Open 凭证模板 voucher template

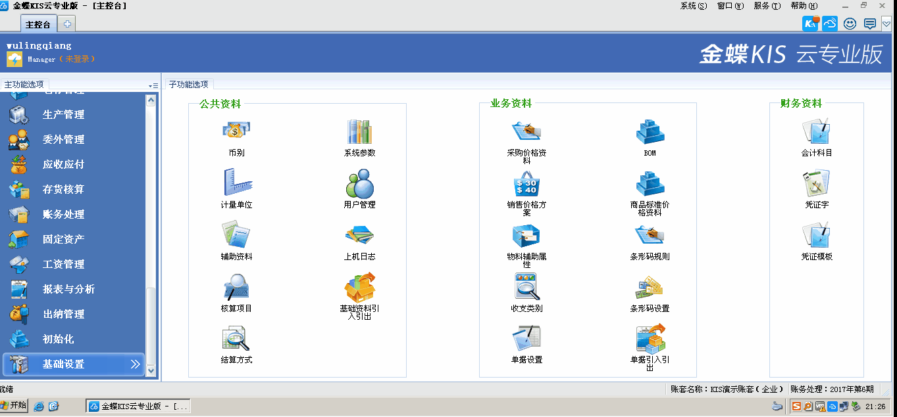click(x=816, y=236)
